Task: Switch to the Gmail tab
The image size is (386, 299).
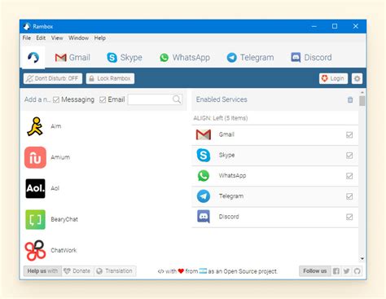Action: tap(72, 58)
